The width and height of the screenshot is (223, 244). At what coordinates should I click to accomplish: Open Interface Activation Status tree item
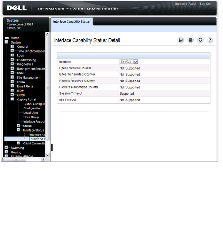pos(37,135)
